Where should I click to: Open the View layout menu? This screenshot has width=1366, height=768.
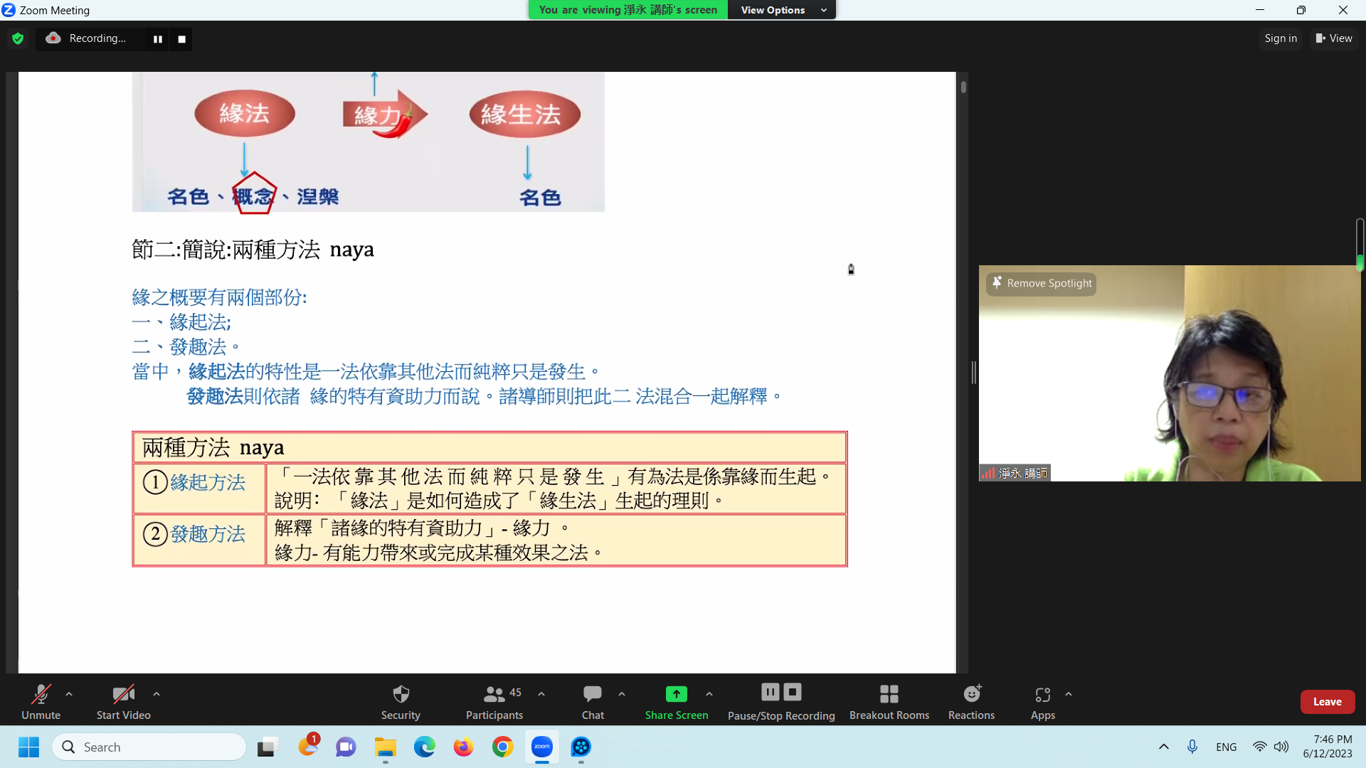click(1334, 38)
